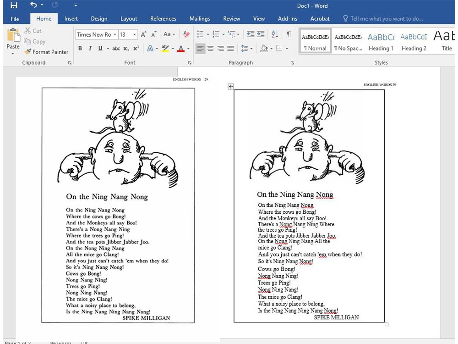Open the Add-Ins tab
Viewport: 458px width, 344px height.
(x=288, y=19)
